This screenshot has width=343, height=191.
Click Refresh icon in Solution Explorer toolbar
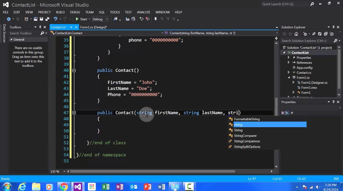coord(320,34)
